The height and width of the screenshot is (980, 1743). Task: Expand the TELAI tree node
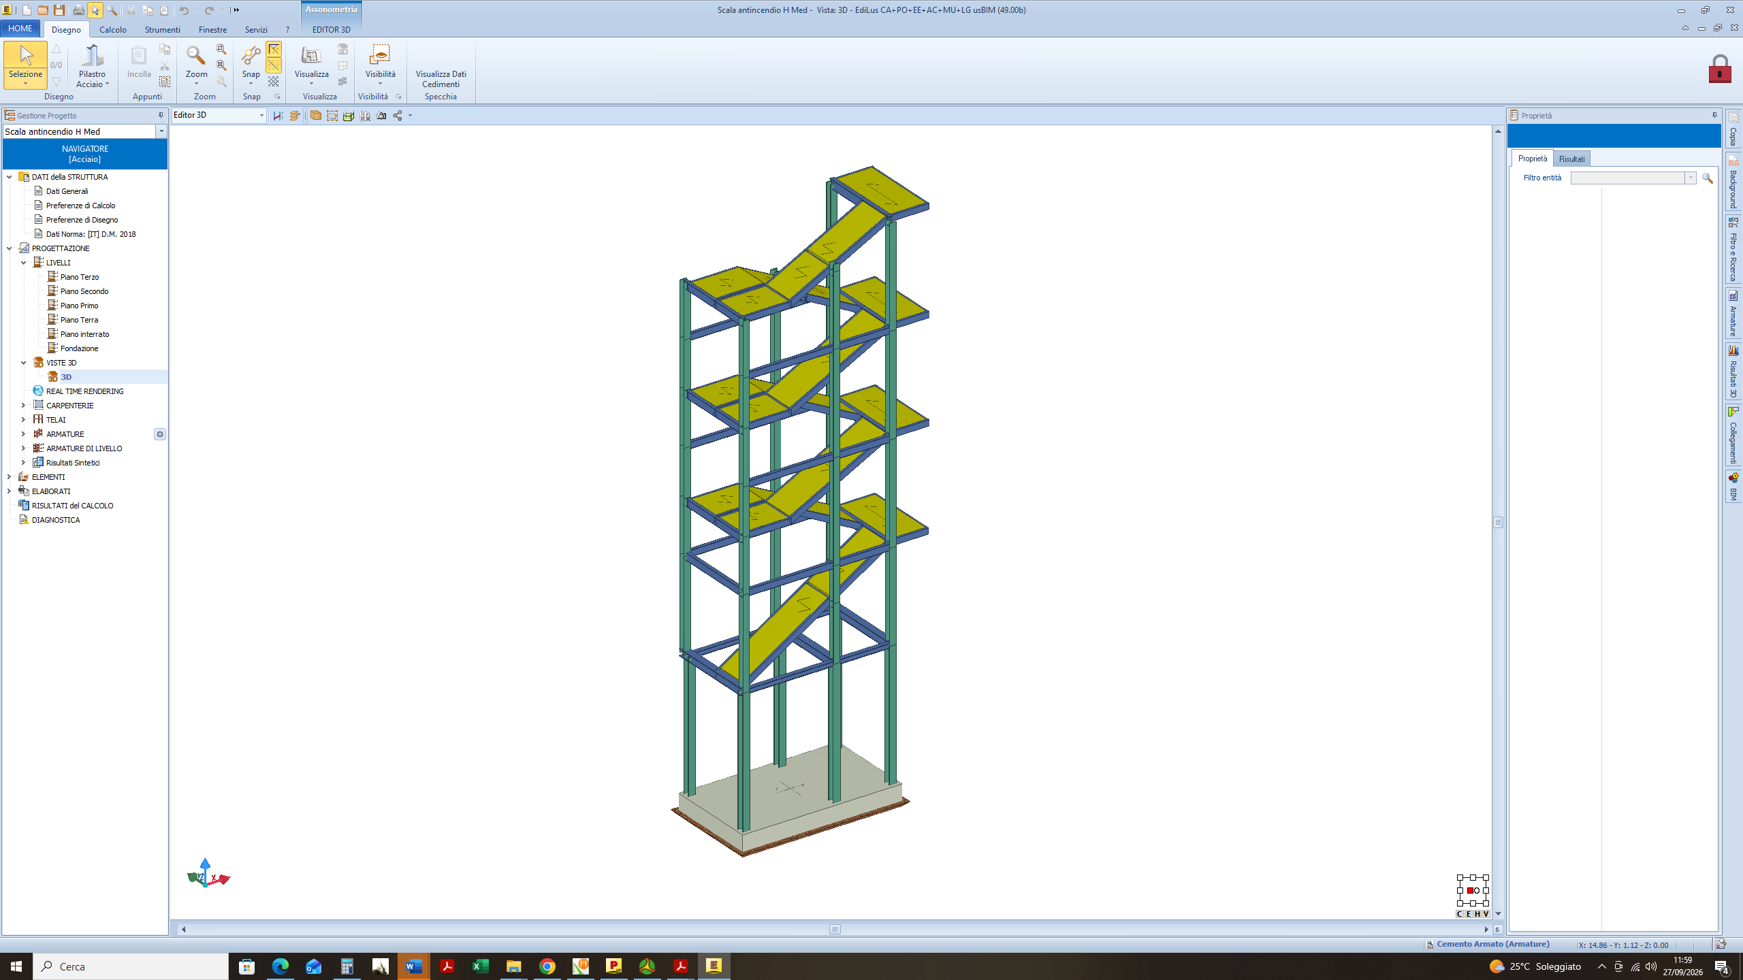click(x=23, y=420)
